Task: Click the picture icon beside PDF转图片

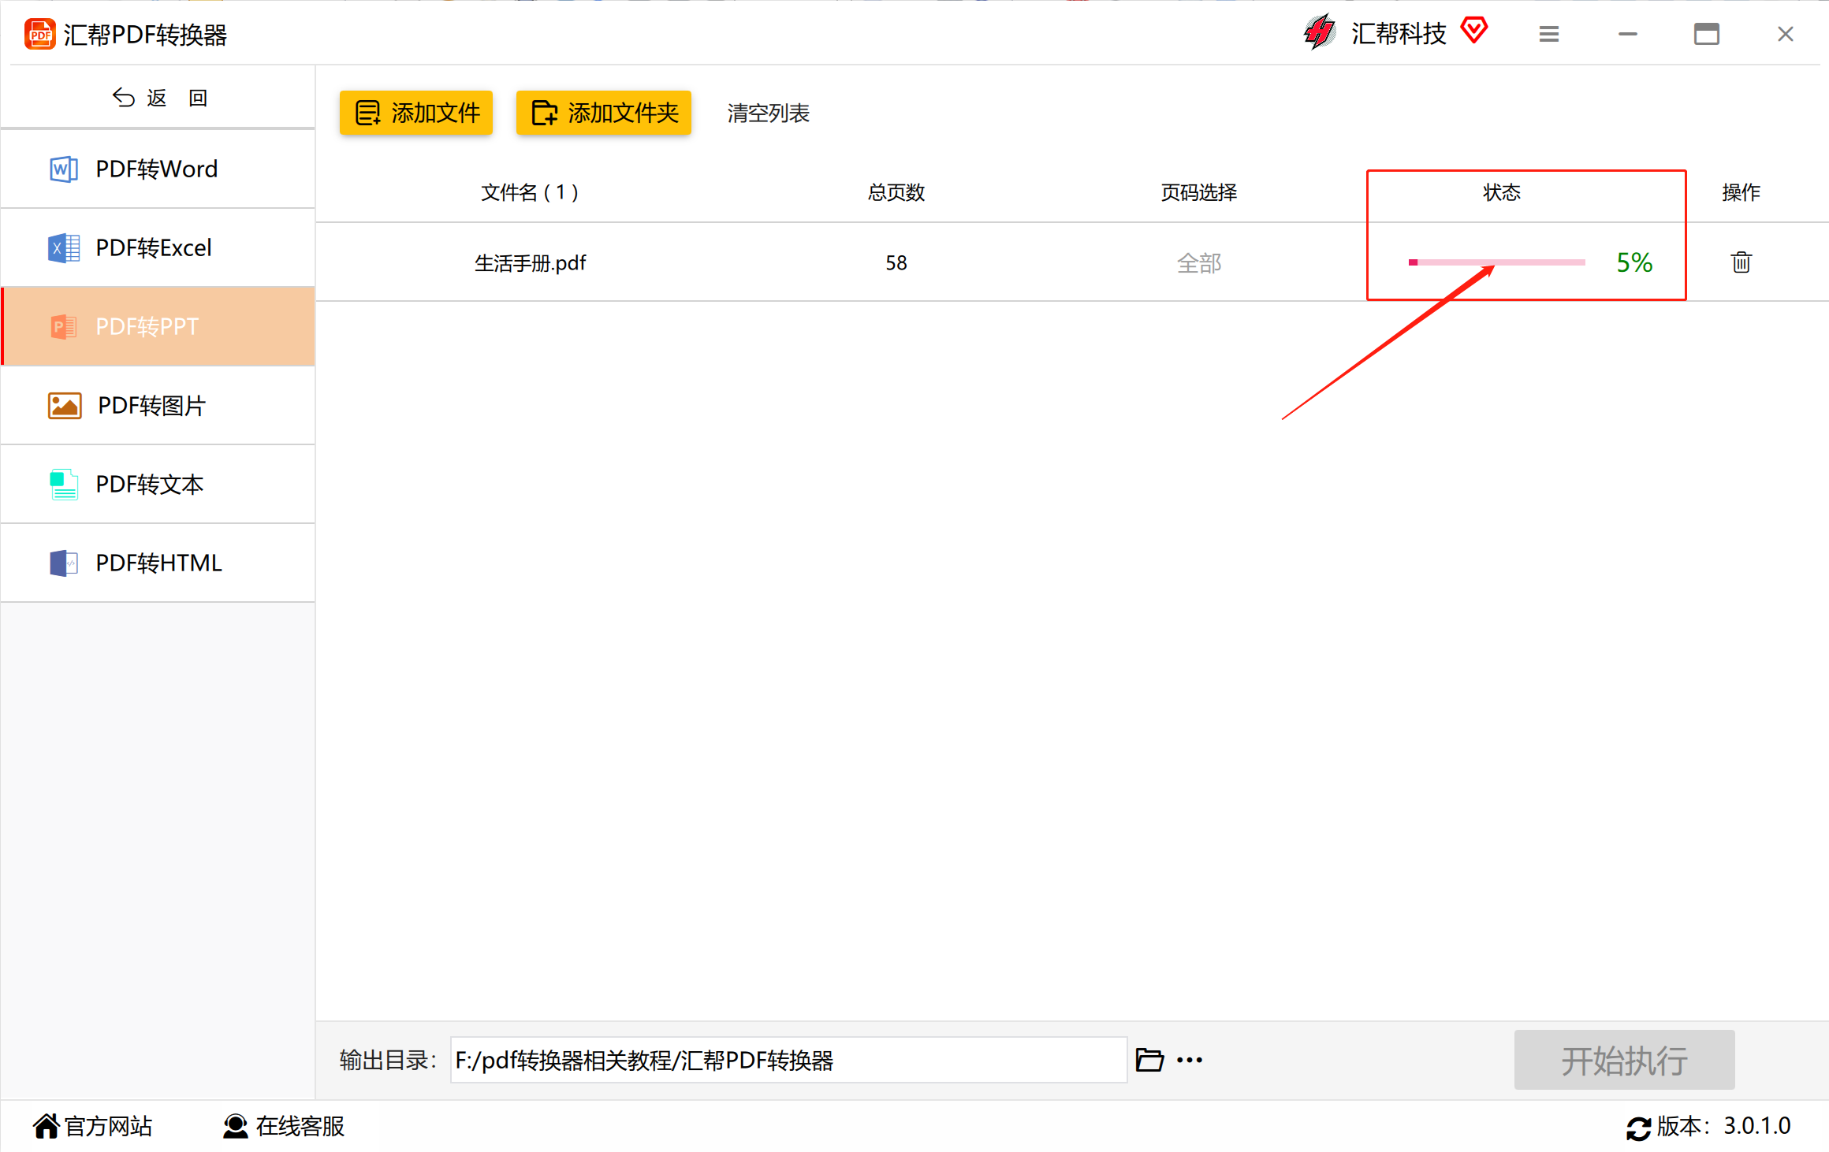Action: point(65,405)
